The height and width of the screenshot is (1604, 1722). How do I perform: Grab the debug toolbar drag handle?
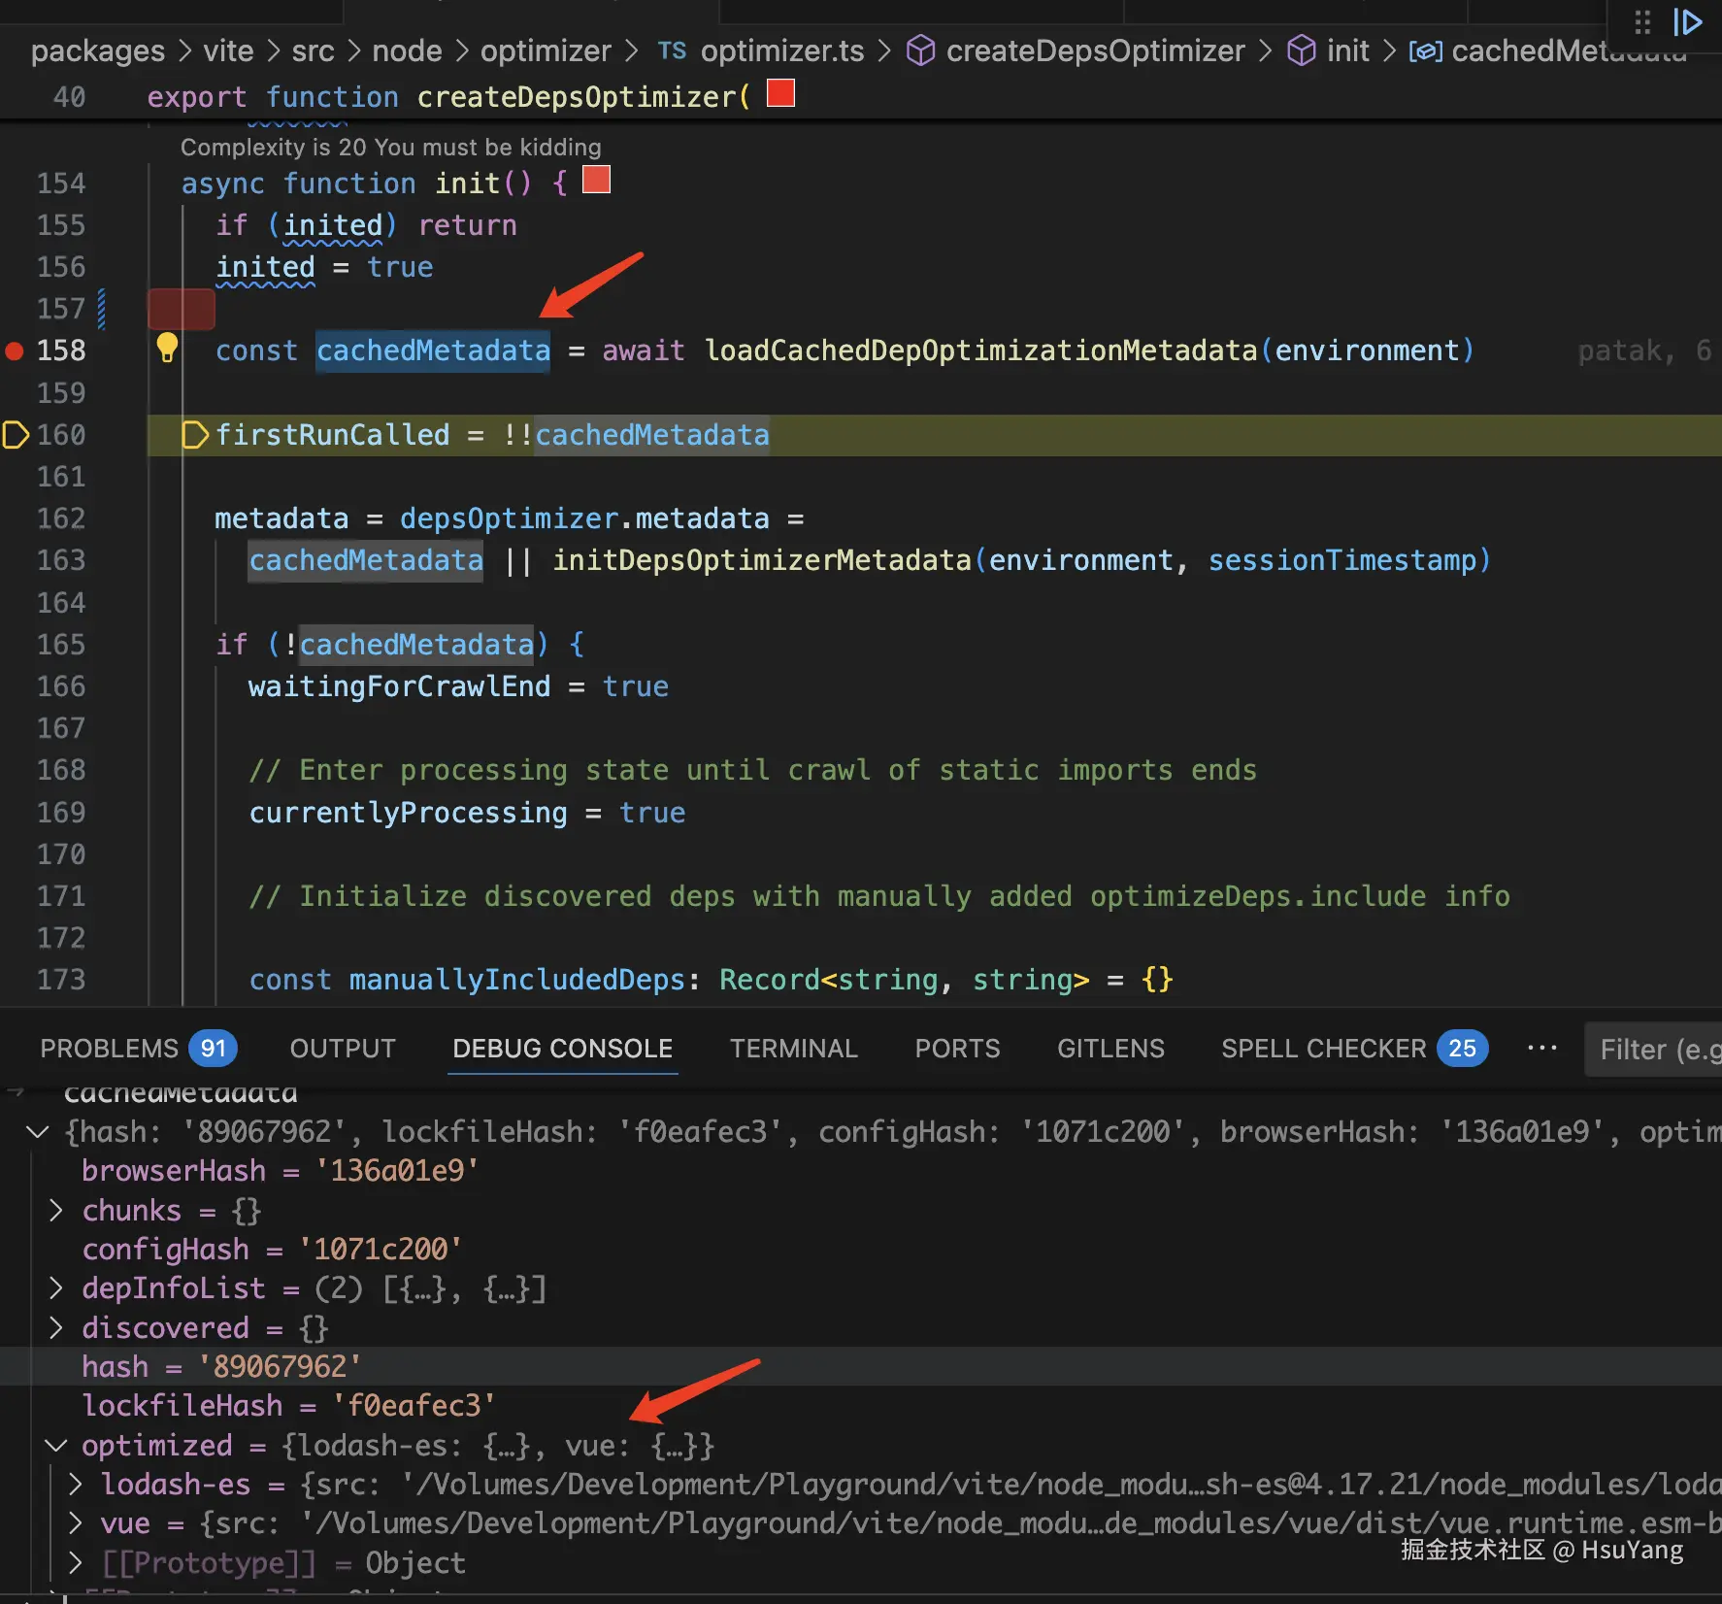coord(1642,21)
